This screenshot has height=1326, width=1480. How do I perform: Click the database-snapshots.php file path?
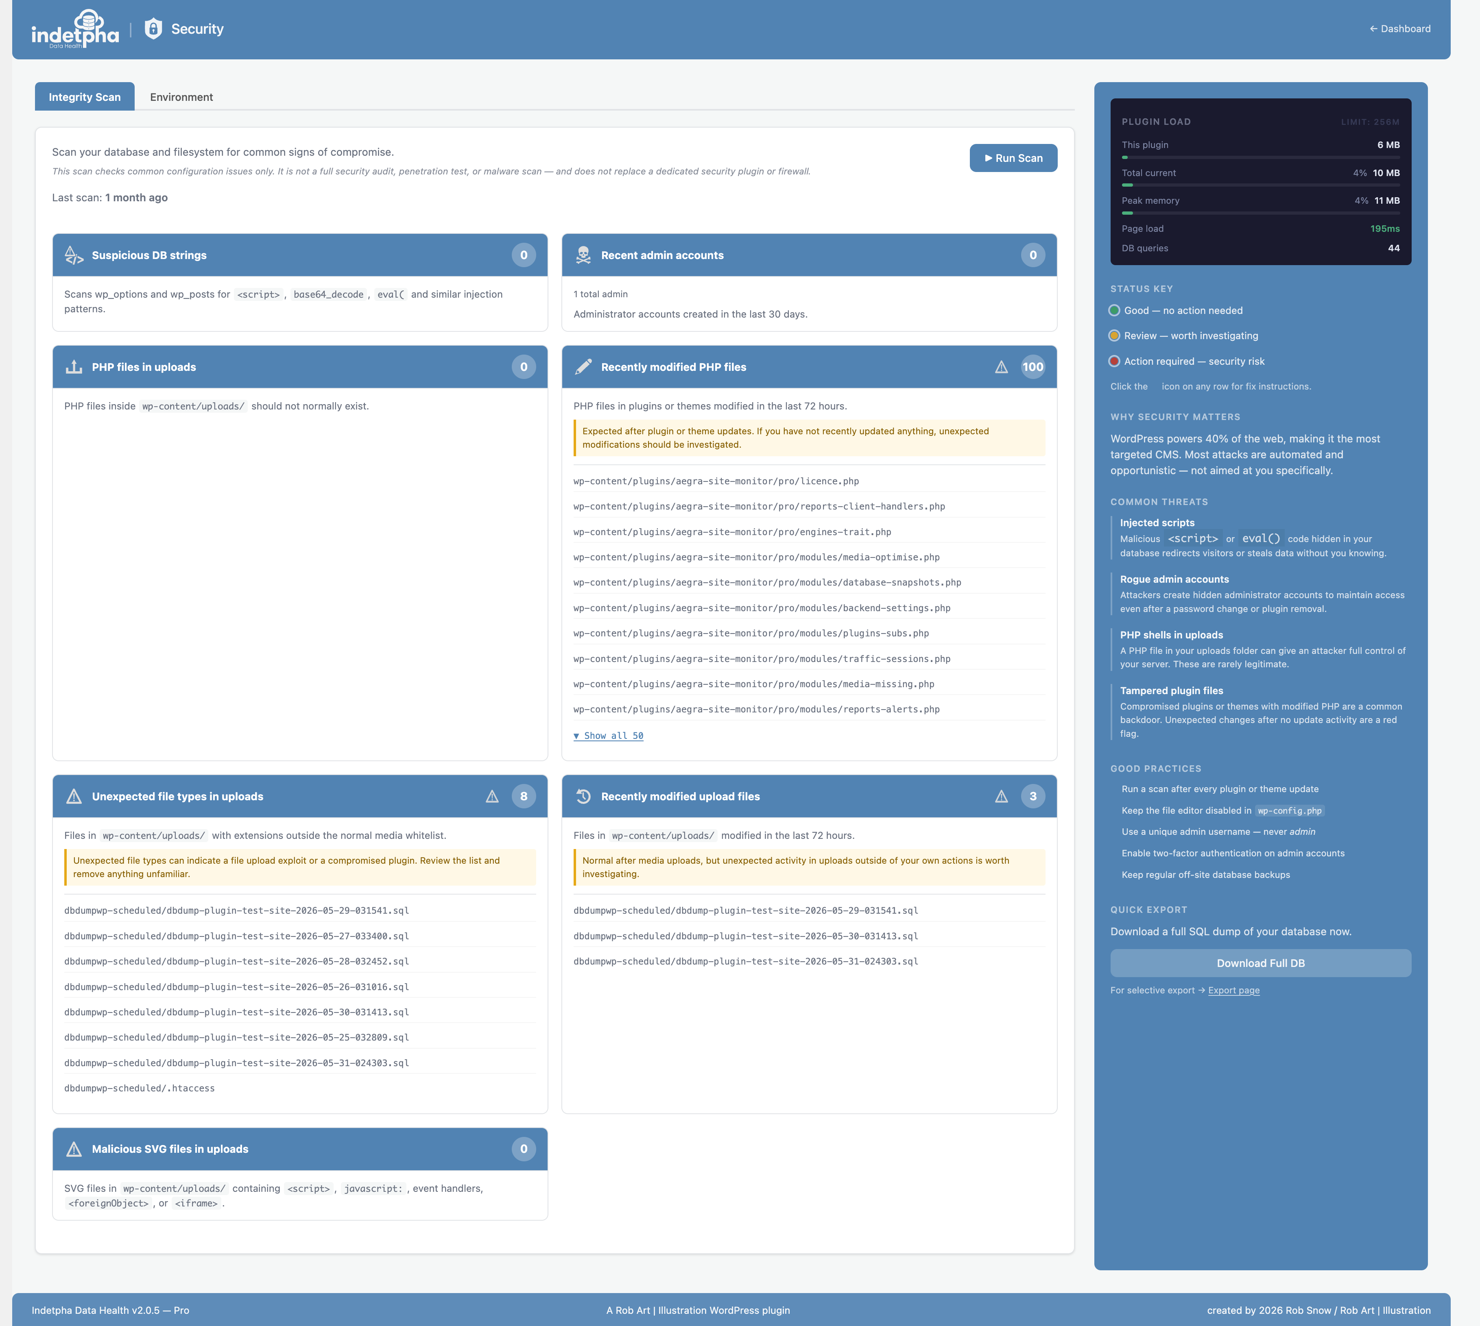coord(809,582)
